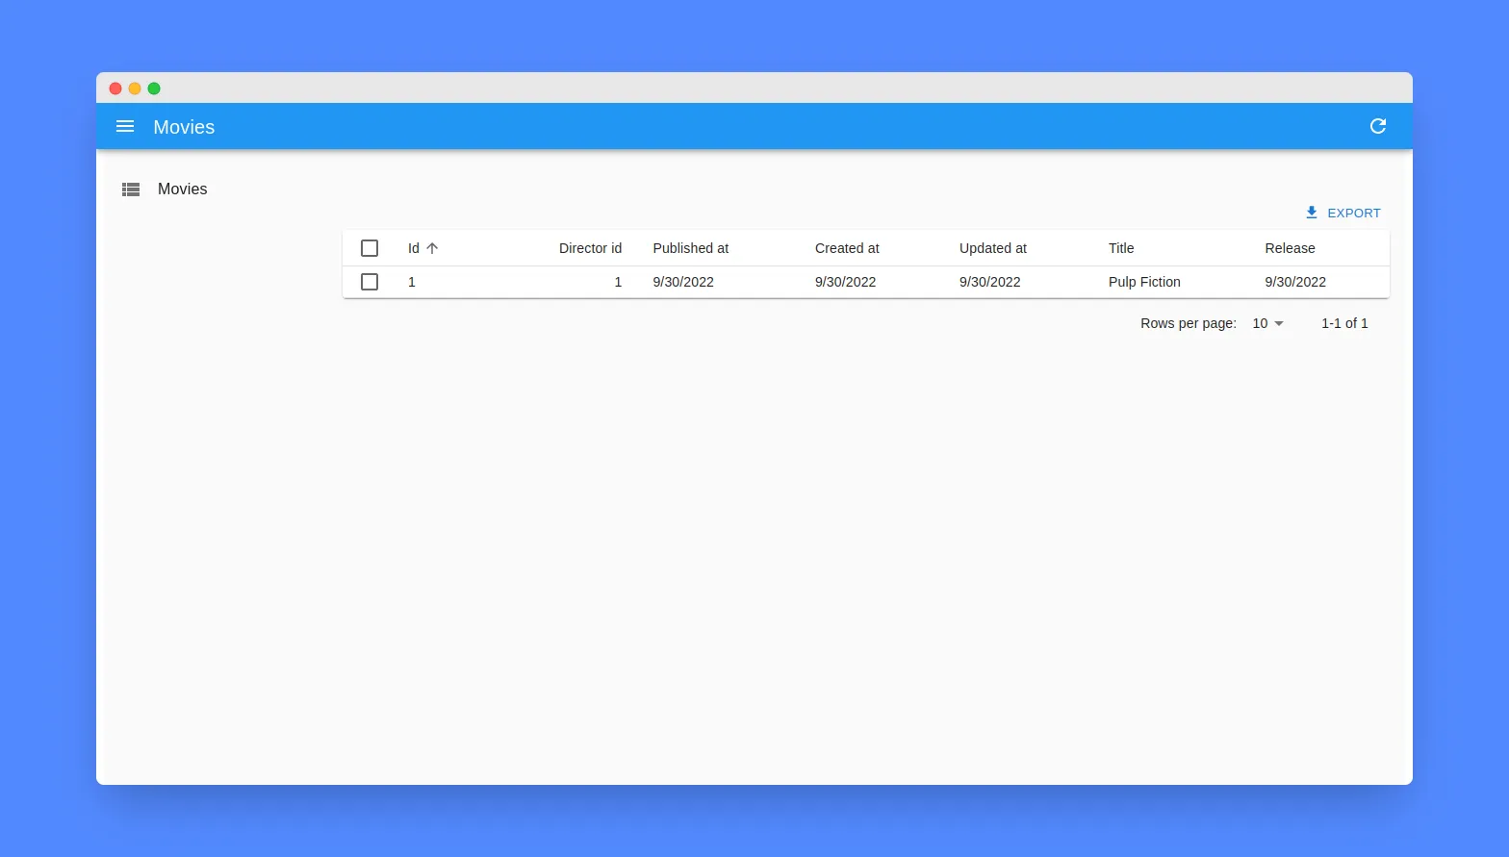Viewport: 1509px width, 857px height.
Task: Toggle the select-all checkbox in the table header
Action: click(x=370, y=248)
